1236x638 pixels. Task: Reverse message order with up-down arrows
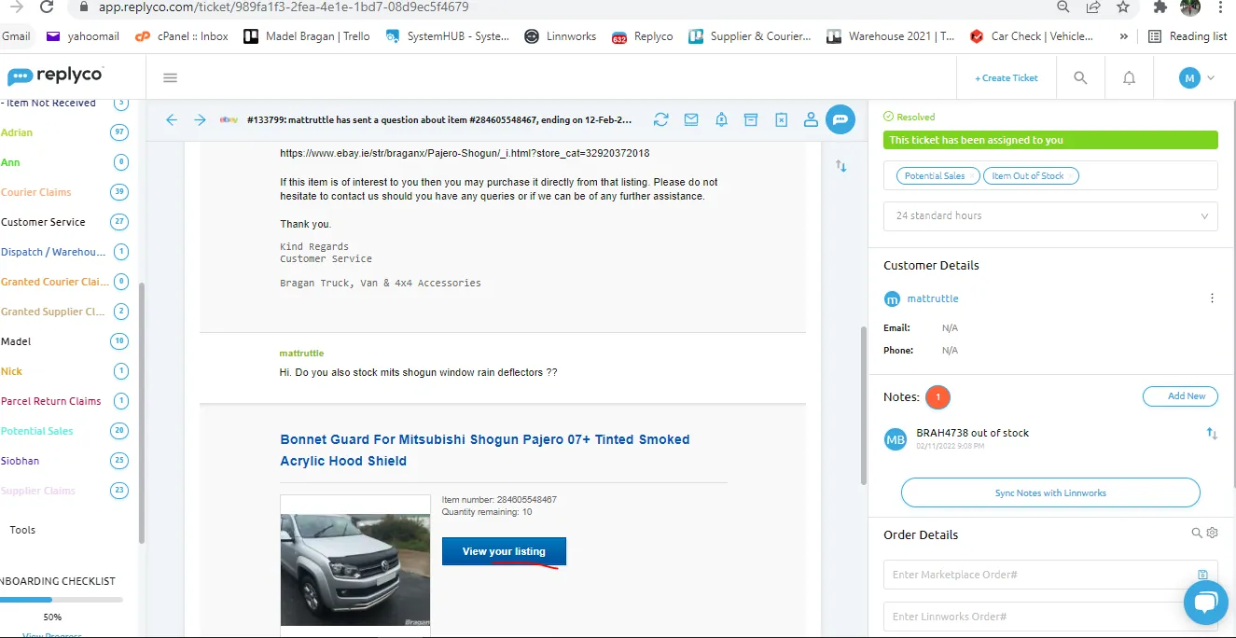click(x=841, y=166)
